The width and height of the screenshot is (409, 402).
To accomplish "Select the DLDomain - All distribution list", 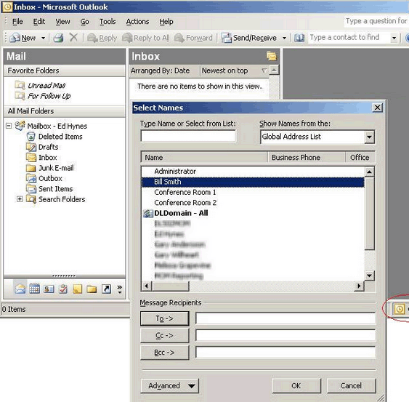I will (x=253, y=213).
